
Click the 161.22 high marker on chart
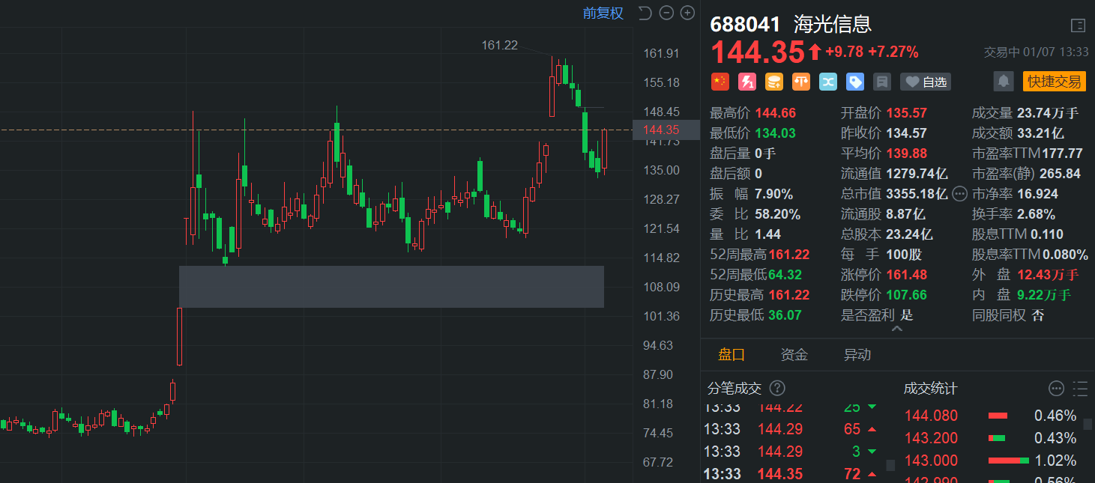[x=500, y=45]
